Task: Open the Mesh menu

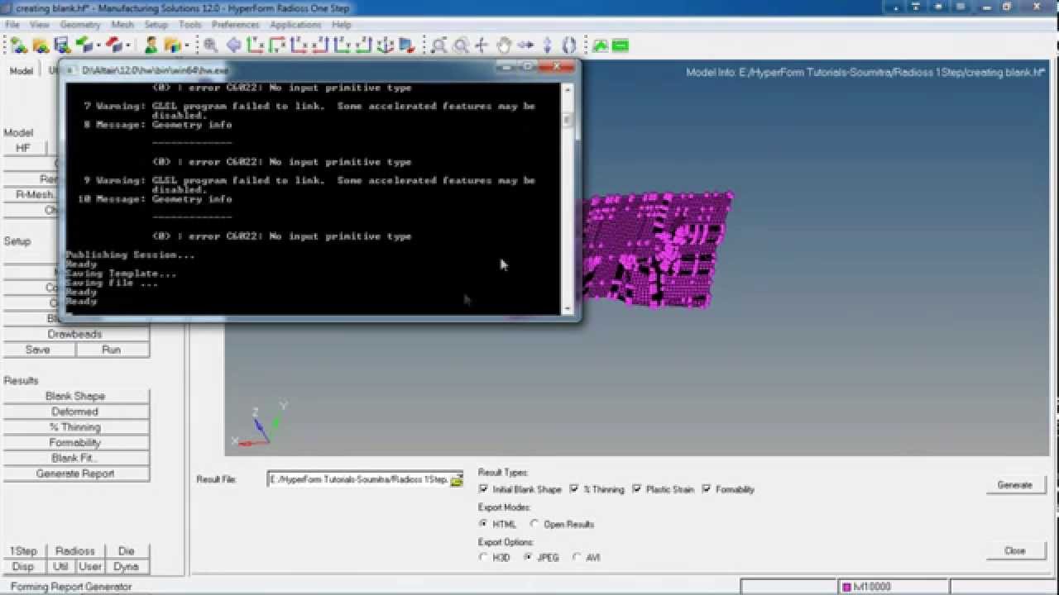Action: tap(122, 25)
